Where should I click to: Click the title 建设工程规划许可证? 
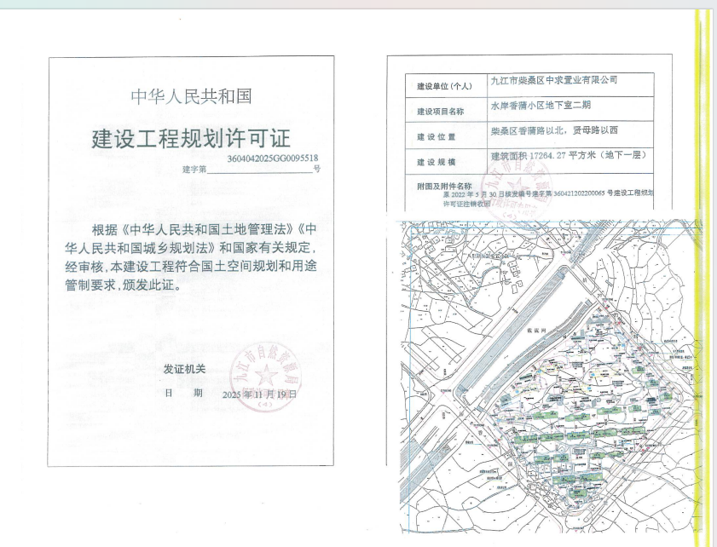tap(191, 138)
